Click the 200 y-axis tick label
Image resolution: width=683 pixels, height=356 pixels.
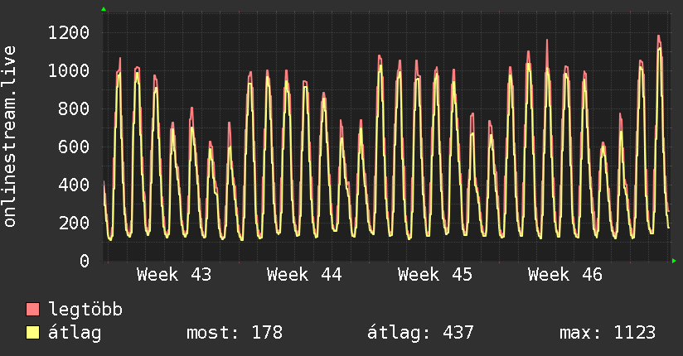(74, 223)
